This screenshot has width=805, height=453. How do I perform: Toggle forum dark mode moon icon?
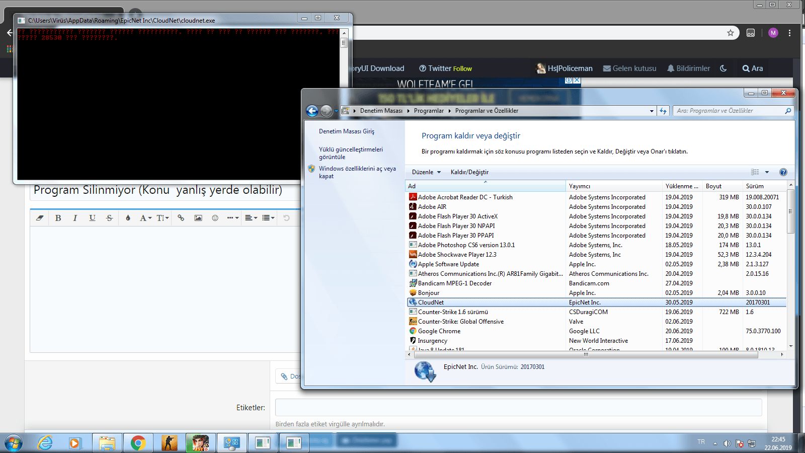pos(723,68)
